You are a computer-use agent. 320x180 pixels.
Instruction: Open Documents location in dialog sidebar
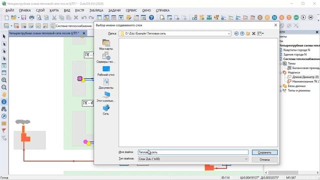106,83
